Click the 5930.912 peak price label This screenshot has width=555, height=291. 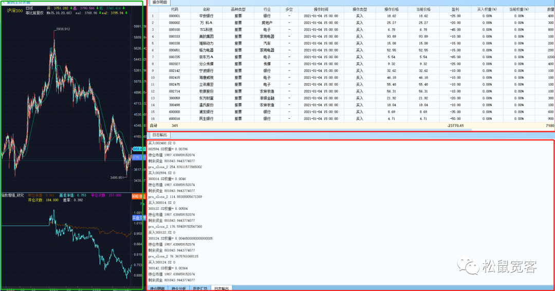pos(63,29)
